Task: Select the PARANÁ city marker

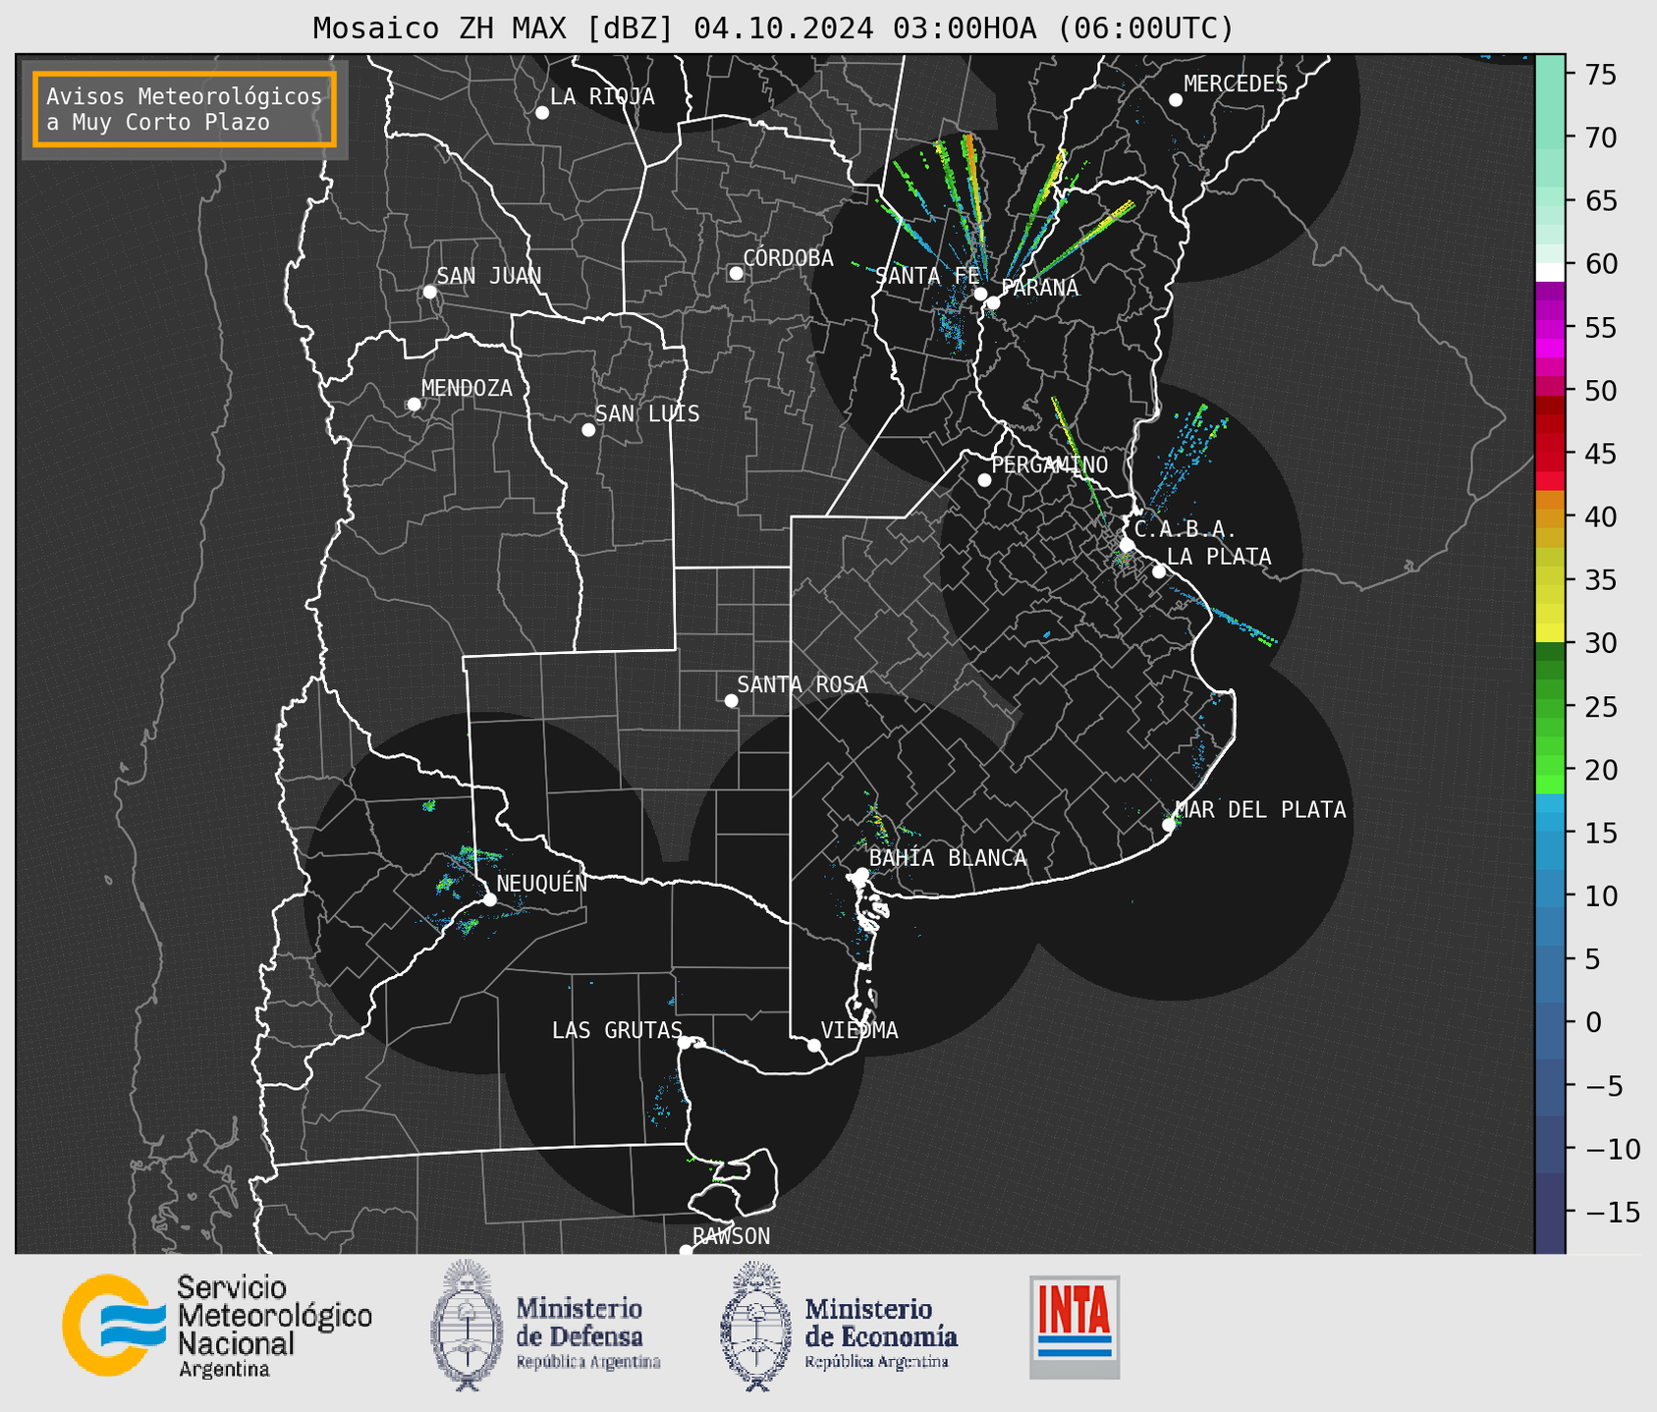Action: (993, 302)
